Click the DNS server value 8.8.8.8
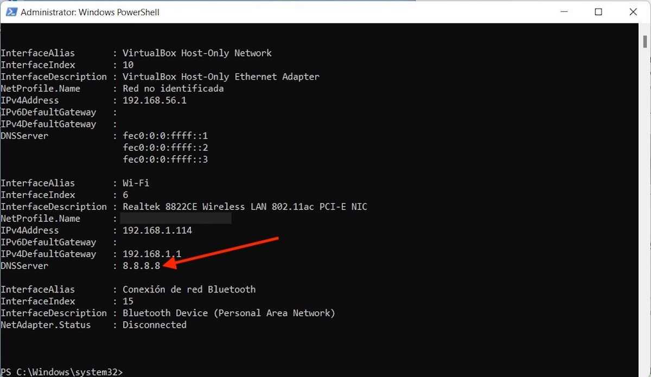The image size is (651, 377). click(141, 266)
